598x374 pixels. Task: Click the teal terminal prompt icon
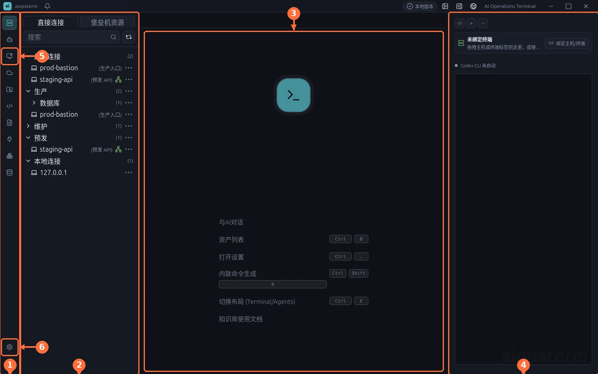[294, 95]
